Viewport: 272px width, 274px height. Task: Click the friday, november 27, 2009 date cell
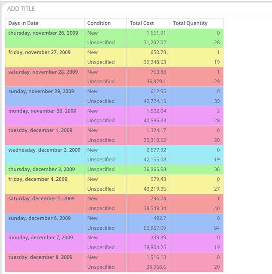(x=39, y=52)
